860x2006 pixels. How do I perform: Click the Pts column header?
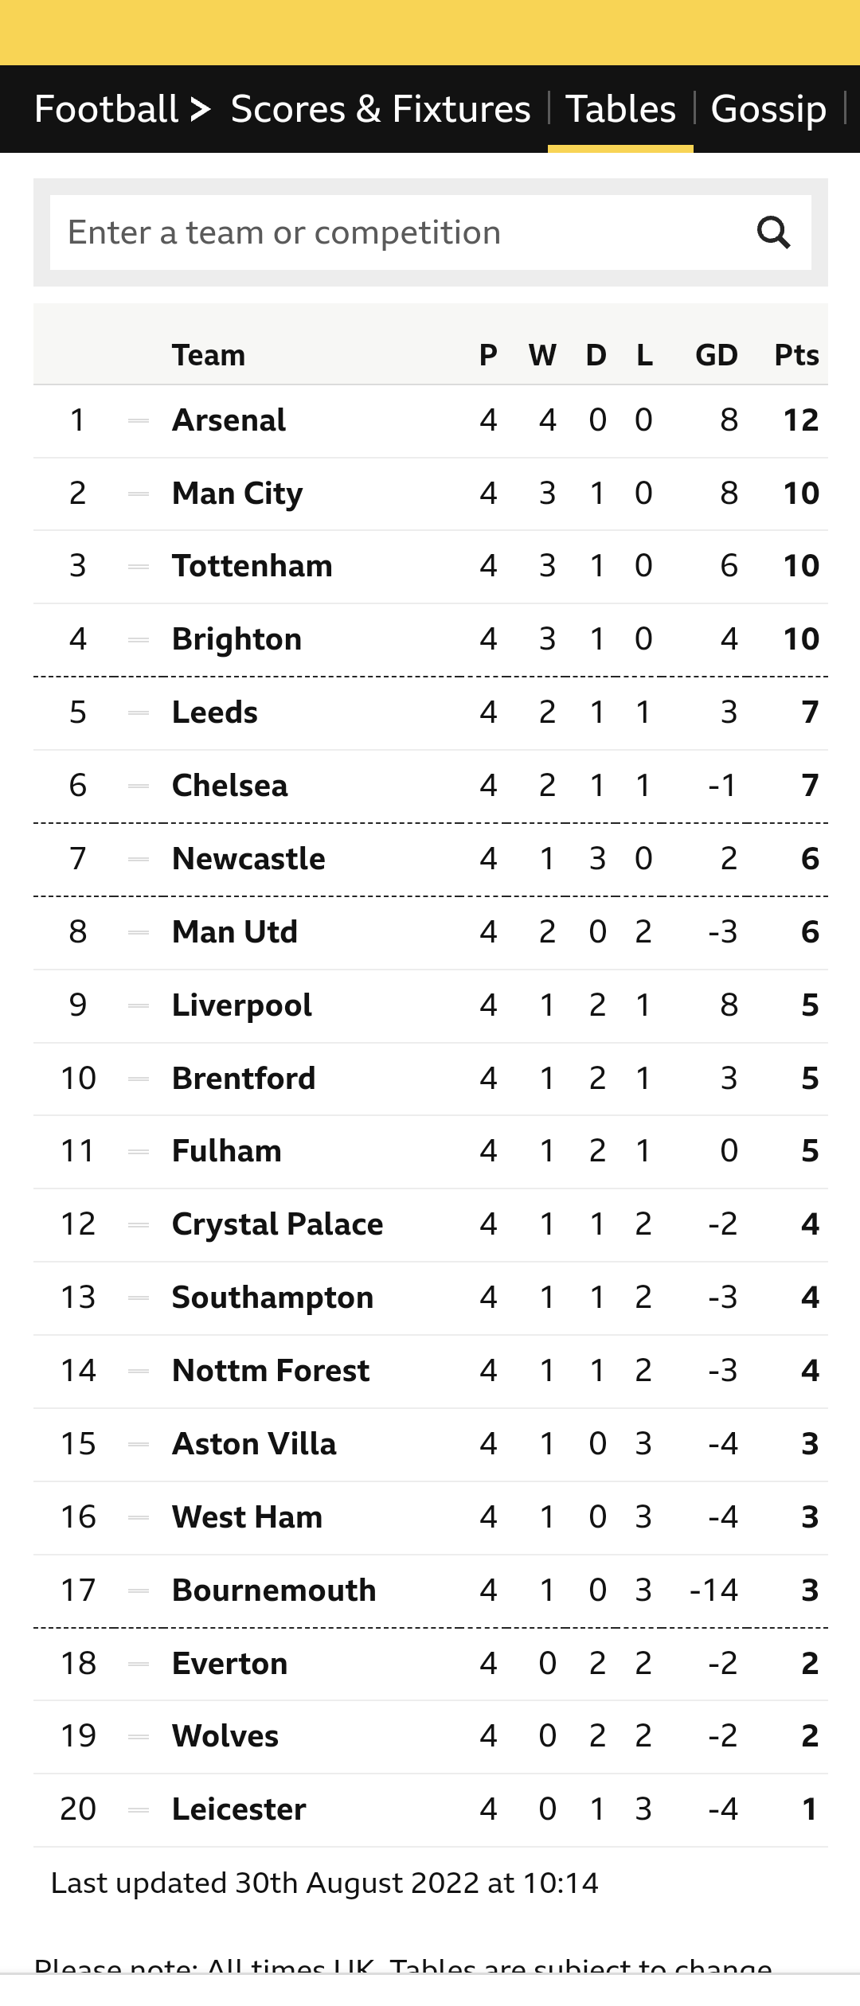[796, 355]
